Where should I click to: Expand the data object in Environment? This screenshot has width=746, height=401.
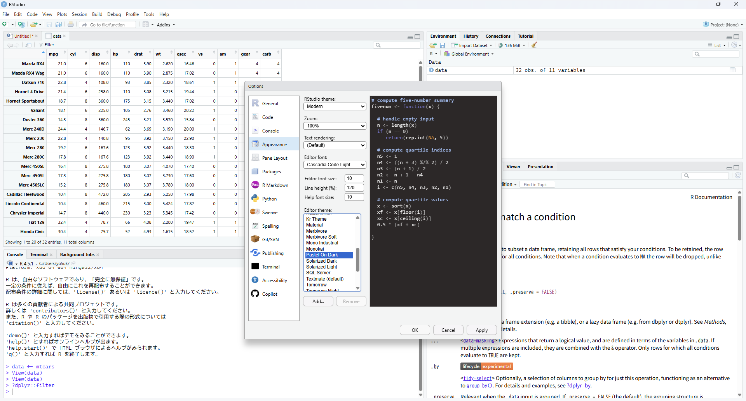click(431, 70)
